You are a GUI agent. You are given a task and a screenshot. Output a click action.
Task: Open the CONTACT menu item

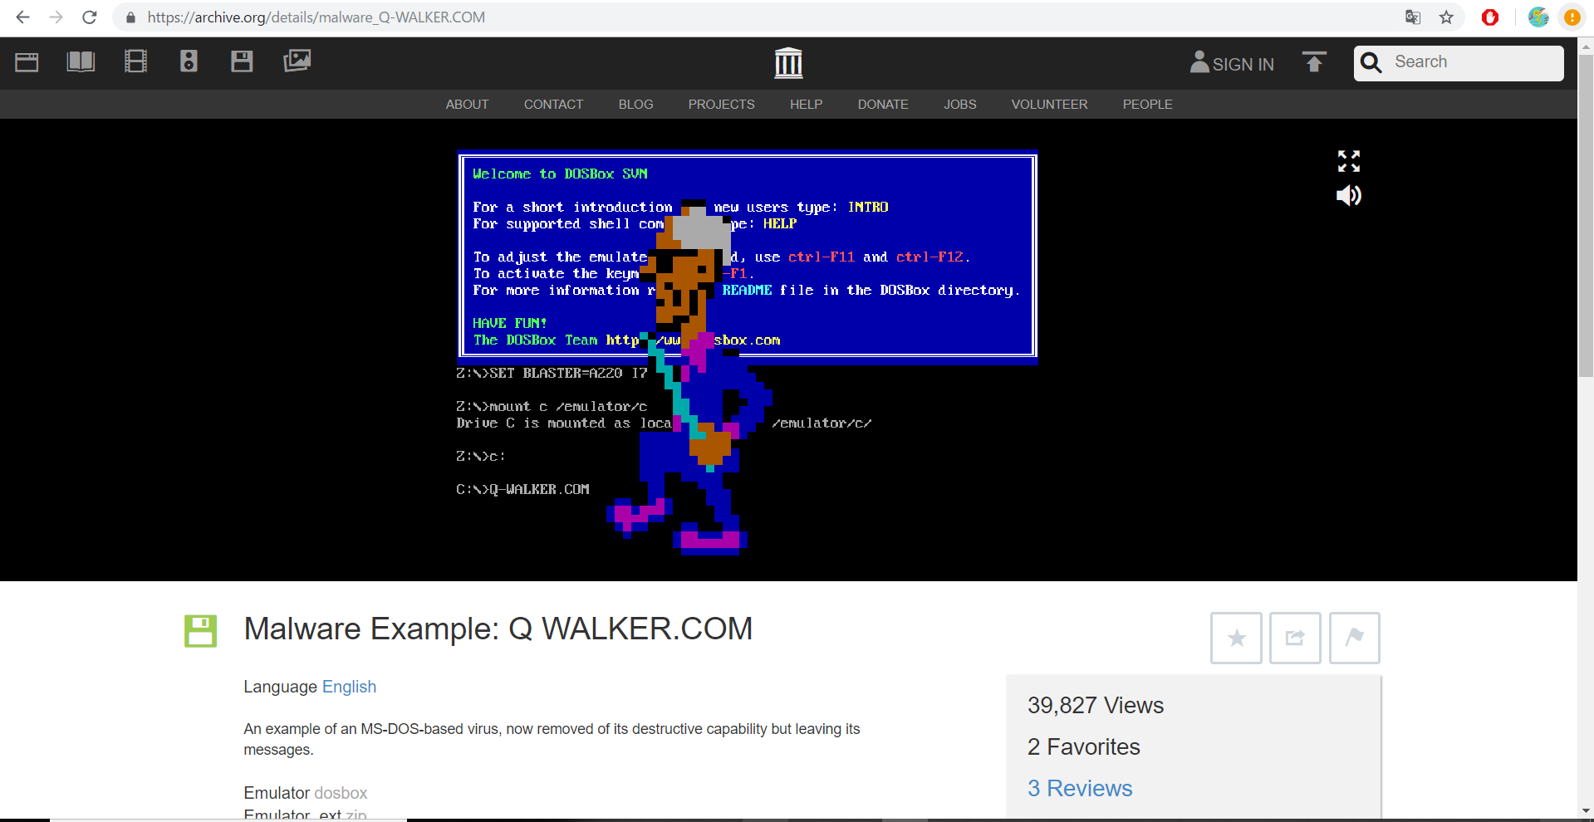pos(553,105)
